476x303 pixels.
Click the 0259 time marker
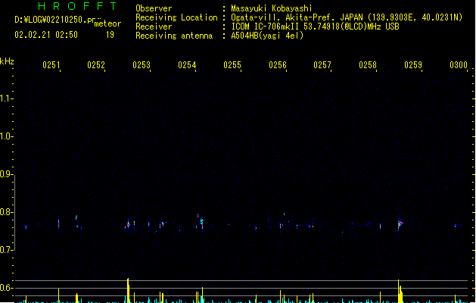click(x=413, y=65)
